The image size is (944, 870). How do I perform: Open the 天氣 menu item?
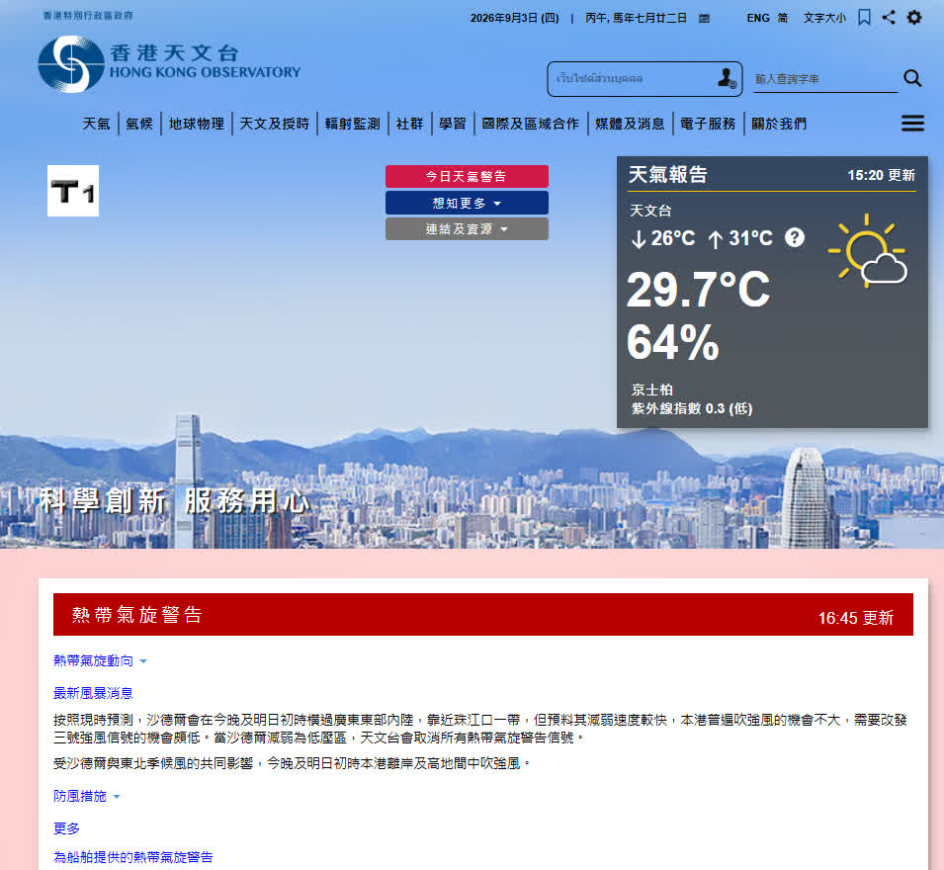(x=96, y=124)
